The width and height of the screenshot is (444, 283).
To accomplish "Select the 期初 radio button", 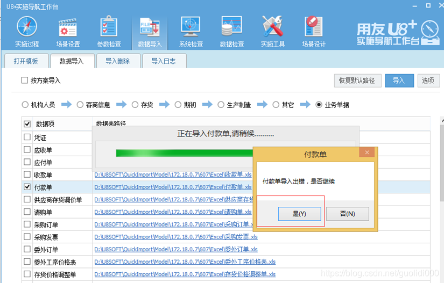I will click(x=178, y=105).
